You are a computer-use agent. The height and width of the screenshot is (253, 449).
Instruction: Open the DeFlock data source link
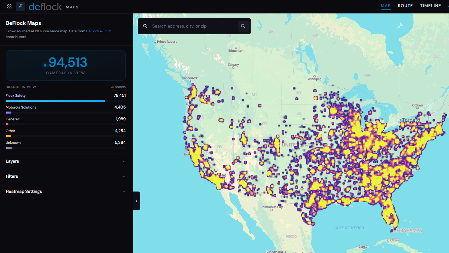[93, 31]
